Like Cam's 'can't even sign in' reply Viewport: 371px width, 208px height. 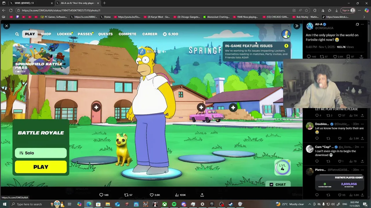click(x=341, y=161)
